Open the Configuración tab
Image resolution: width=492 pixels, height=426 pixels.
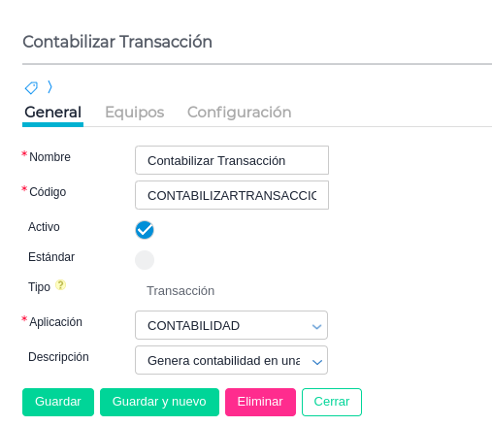[240, 113]
